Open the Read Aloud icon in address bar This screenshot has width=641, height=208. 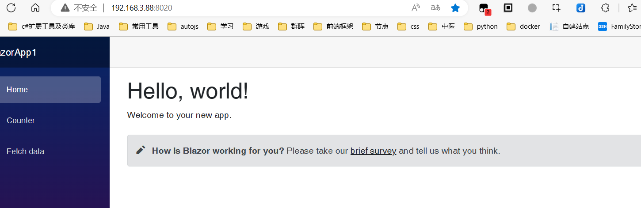coord(416,8)
